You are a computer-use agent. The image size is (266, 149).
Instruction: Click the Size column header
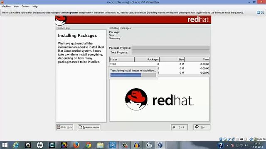click(x=172, y=59)
